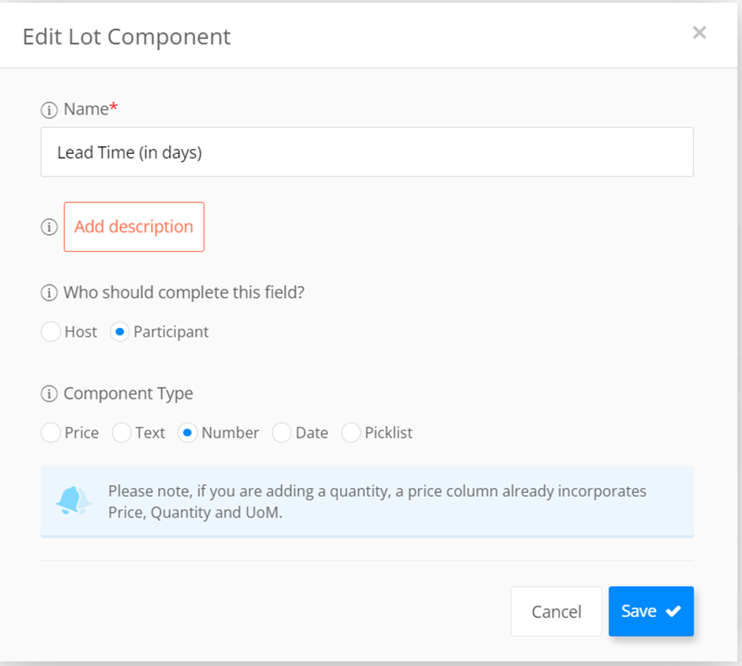Choose Price as the component type
The height and width of the screenshot is (666, 742).
(51, 432)
